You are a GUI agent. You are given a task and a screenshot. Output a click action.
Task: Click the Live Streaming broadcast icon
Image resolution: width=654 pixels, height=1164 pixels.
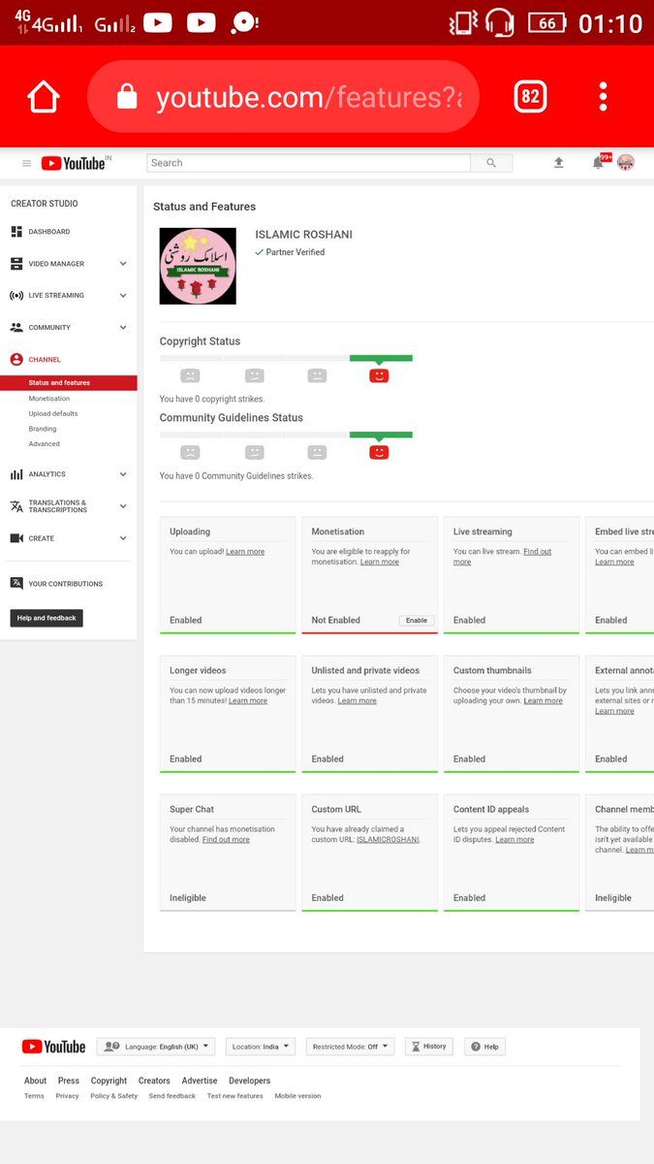[16, 295]
